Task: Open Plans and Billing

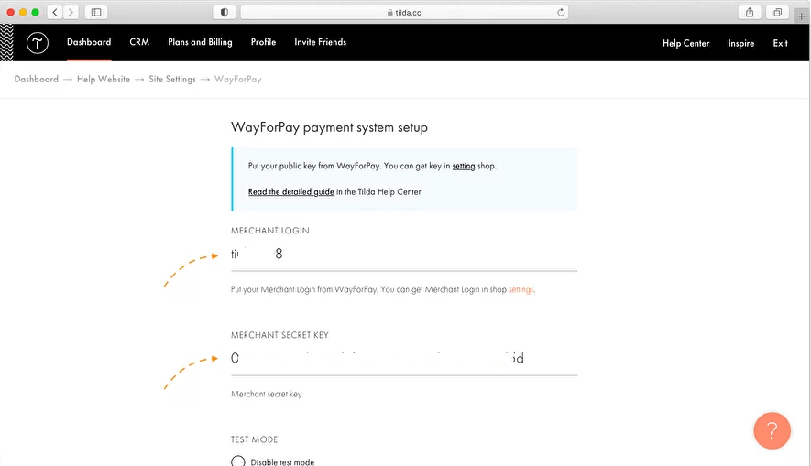Action: pyautogui.click(x=200, y=42)
